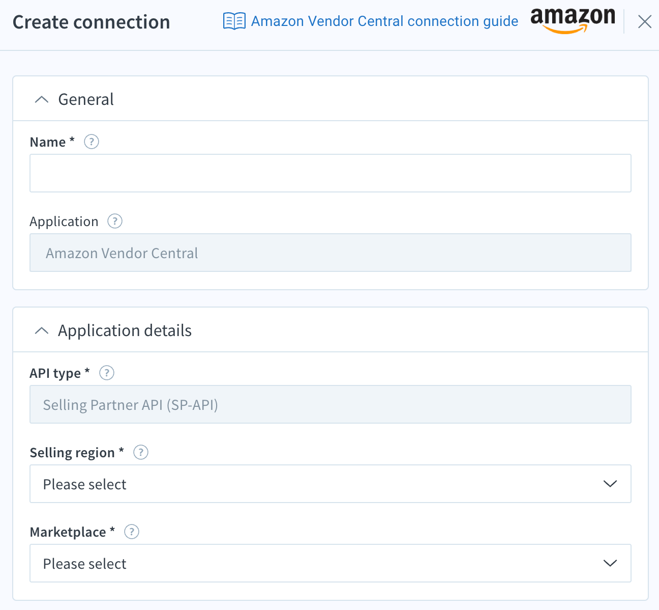Click the open book guide icon
Viewport: 659px width, 610px height.
click(x=234, y=21)
